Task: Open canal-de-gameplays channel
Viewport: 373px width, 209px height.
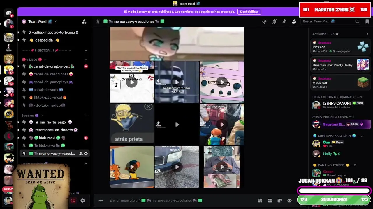Action: click(x=54, y=82)
